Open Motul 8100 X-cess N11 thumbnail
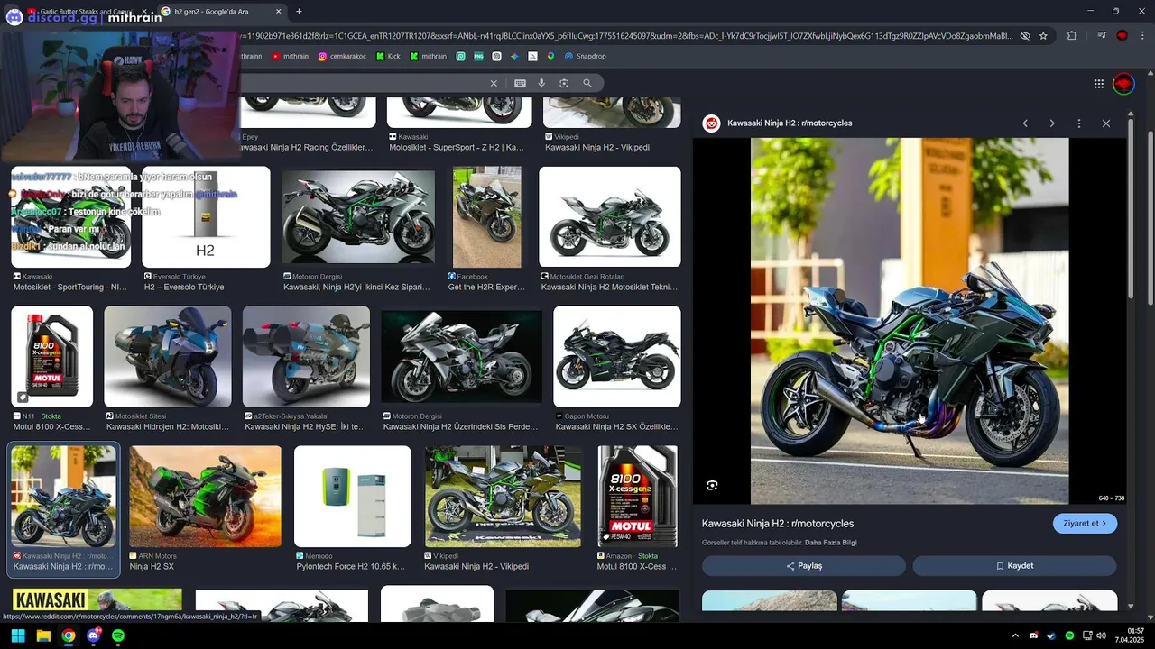The width and height of the screenshot is (1155, 649). point(51,357)
